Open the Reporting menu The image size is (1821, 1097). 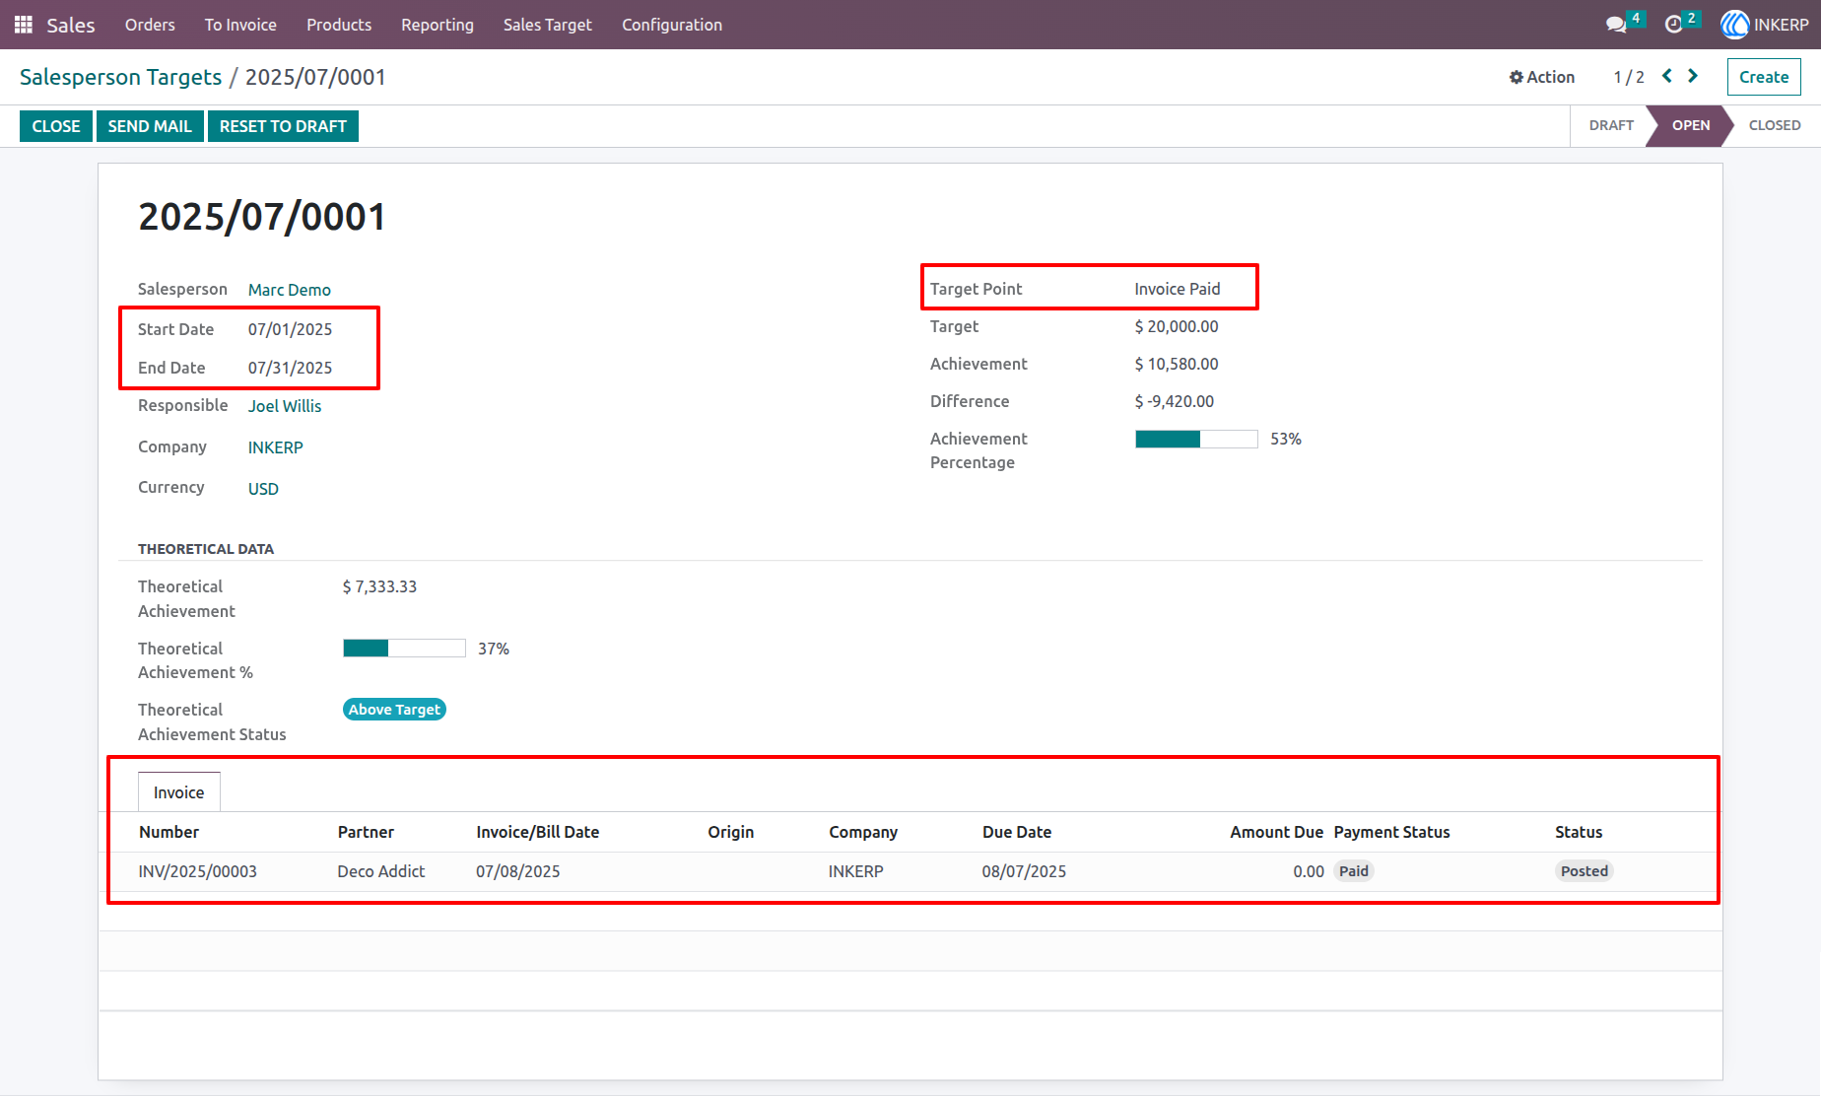tap(438, 25)
